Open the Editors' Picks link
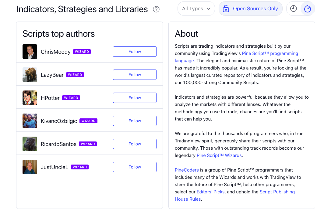Viewport: 331px width, 211px height. (x=210, y=192)
